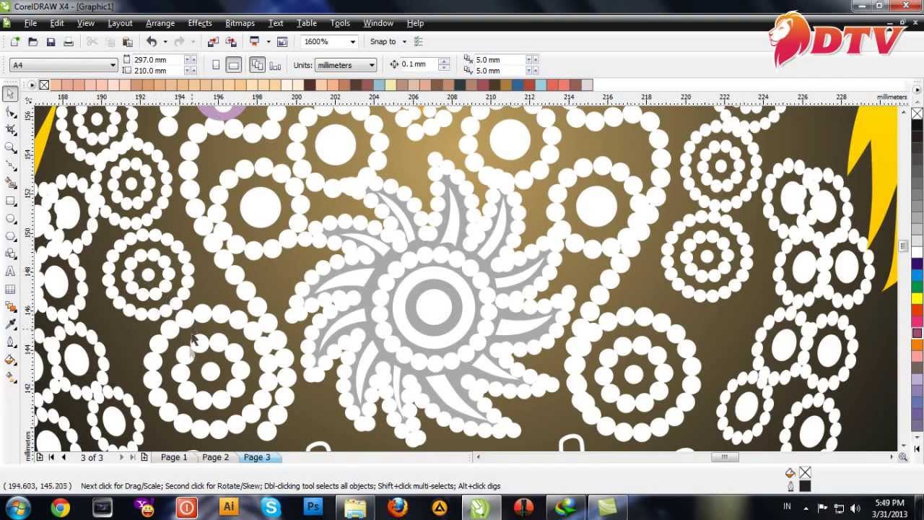This screenshot has height=520, width=924.
Task: Click the Print icon
Action: tap(69, 42)
